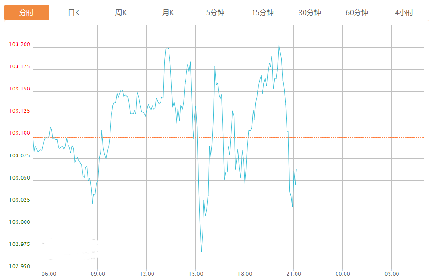431x278 pixels.
Task: Select the 03:00 time axis label
Action: click(x=391, y=274)
